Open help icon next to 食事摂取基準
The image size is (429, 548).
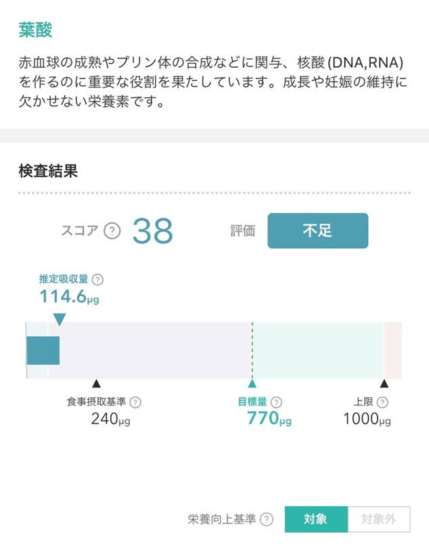pos(135,403)
